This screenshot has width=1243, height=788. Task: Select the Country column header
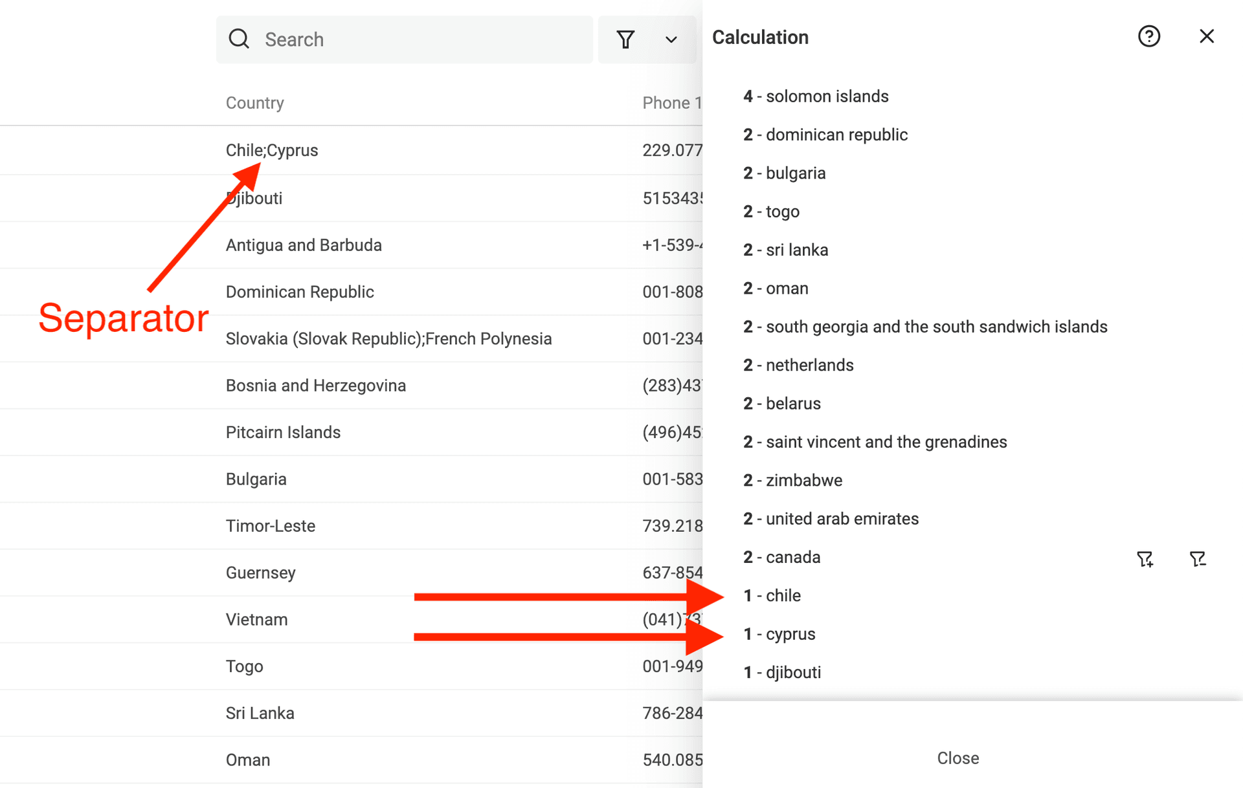[x=254, y=102]
